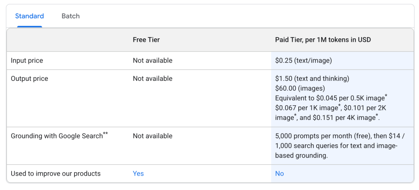Click Not available in the Grounding row

click(152, 136)
